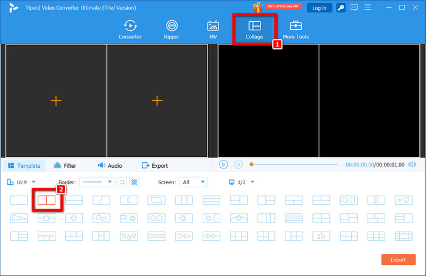Open the 16:9 aspect ratio dropdown
426x276 pixels.
coord(21,182)
